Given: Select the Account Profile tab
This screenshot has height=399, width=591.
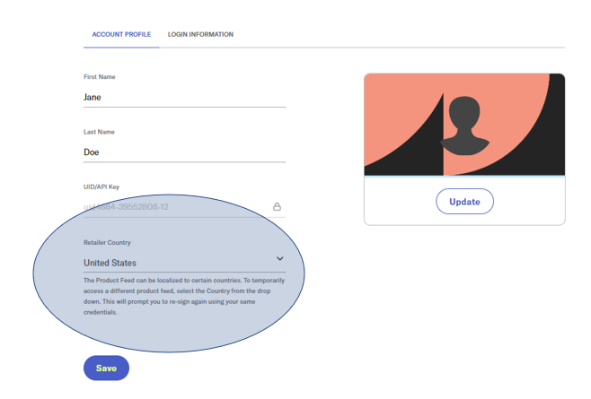Looking at the screenshot, I should coord(121,35).
